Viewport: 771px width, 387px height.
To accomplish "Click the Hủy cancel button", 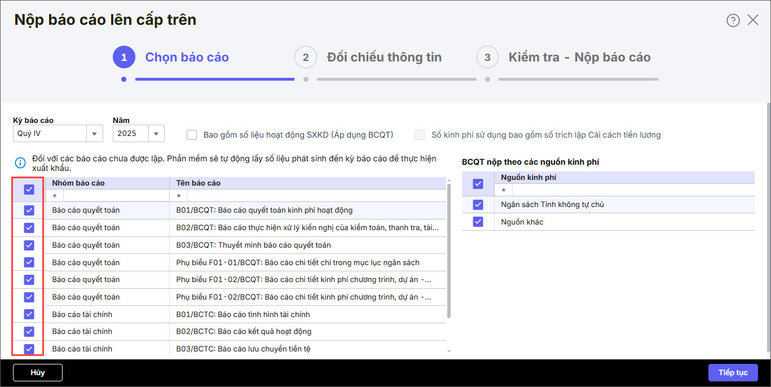I will click(38, 372).
